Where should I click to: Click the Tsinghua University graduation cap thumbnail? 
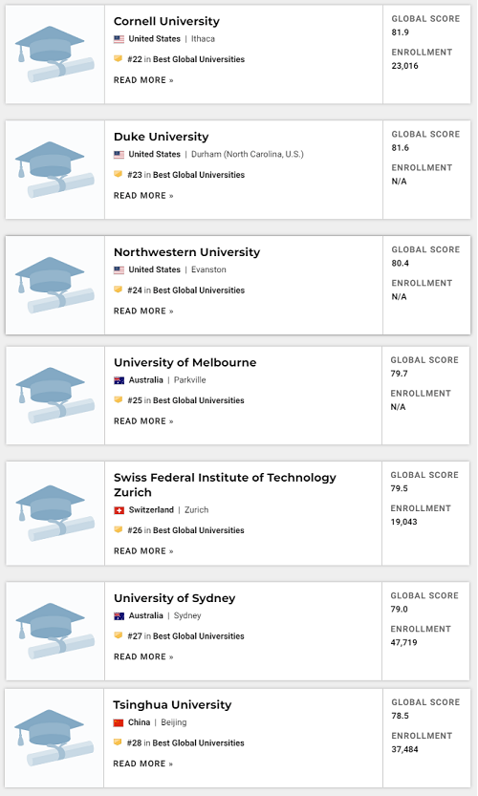click(x=54, y=738)
